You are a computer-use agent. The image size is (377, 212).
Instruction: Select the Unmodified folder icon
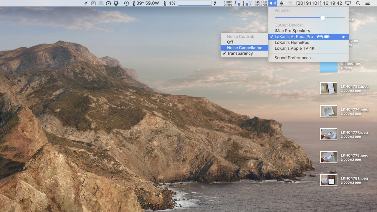click(x=329, y=67)
